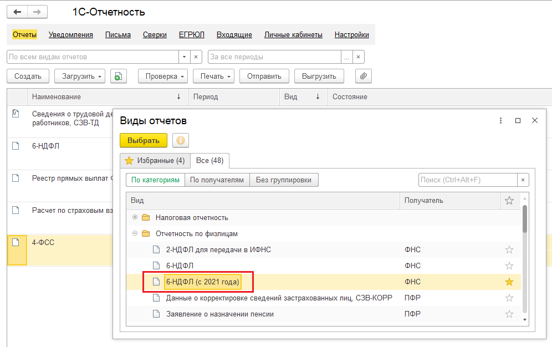Image resolution: width=552 pixels, height=347 pixels.
Task: Go forward with the right arrow button
Action: click(37, 12)
